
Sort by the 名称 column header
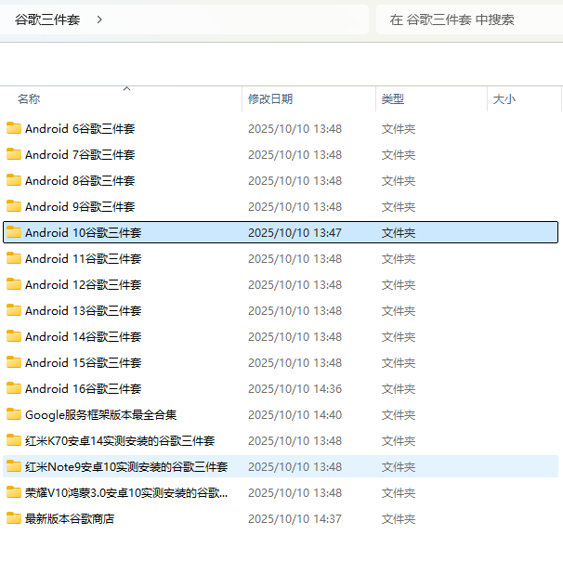[x=121, y=98]
